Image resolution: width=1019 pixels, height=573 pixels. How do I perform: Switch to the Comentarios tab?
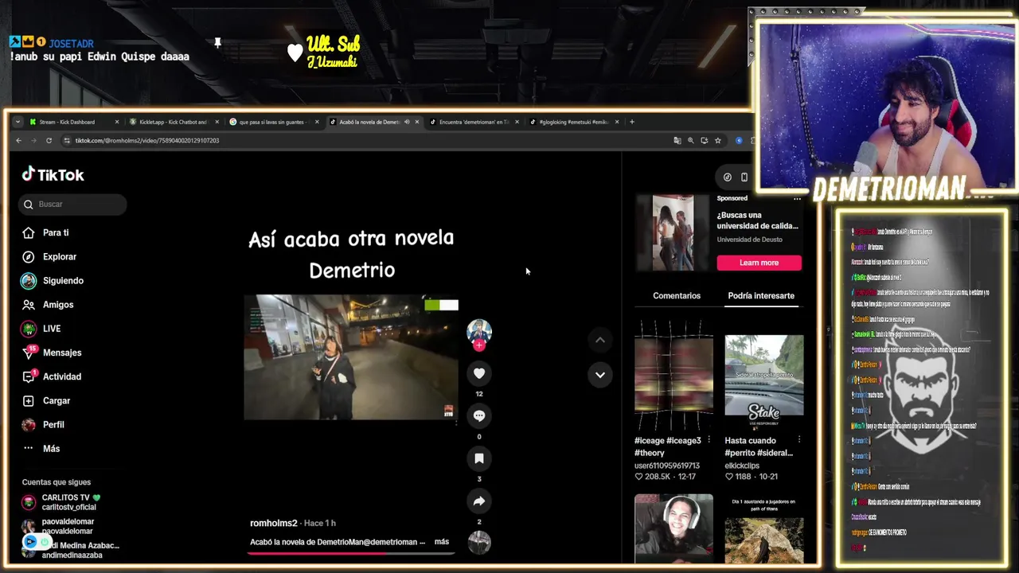point(677,295)
